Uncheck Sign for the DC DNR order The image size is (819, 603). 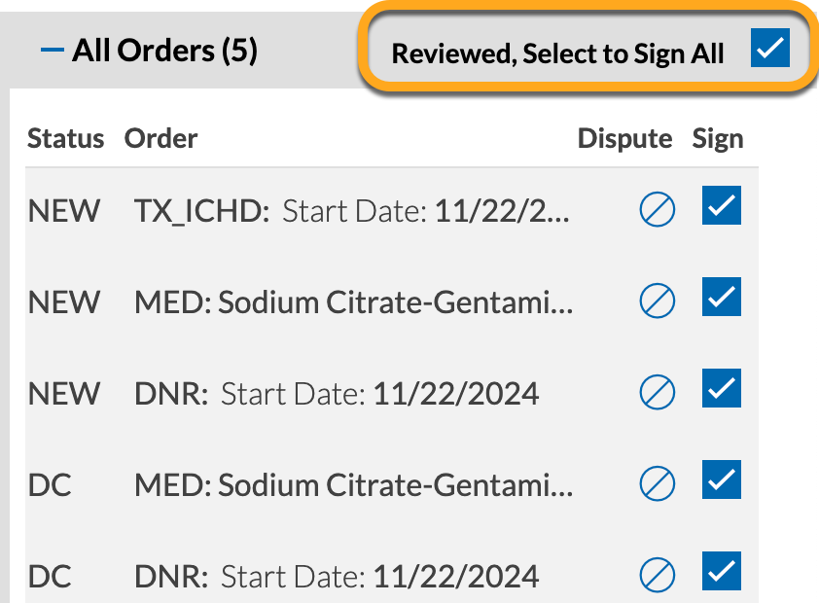[722, 571]
